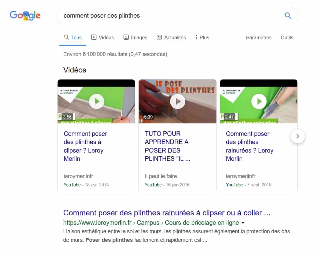Focus the search box with 'comment poser des plinthes'
This screenshot has height=254, width=316.
177,16
